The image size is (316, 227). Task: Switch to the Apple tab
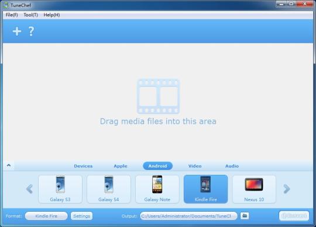(x=121, y=166)
